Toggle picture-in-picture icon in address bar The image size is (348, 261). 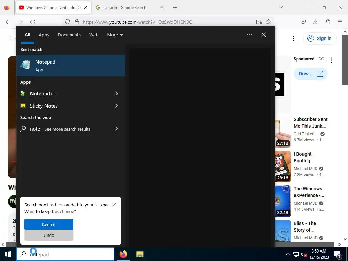click(259, 22)
